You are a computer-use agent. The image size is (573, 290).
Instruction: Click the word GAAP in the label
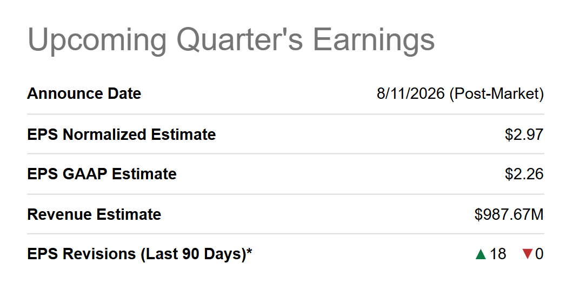85,174
